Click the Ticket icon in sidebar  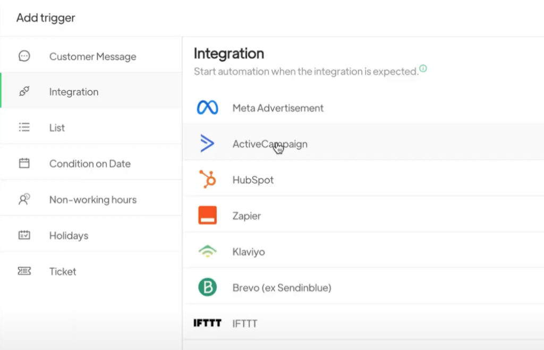[x=24, y=271]
